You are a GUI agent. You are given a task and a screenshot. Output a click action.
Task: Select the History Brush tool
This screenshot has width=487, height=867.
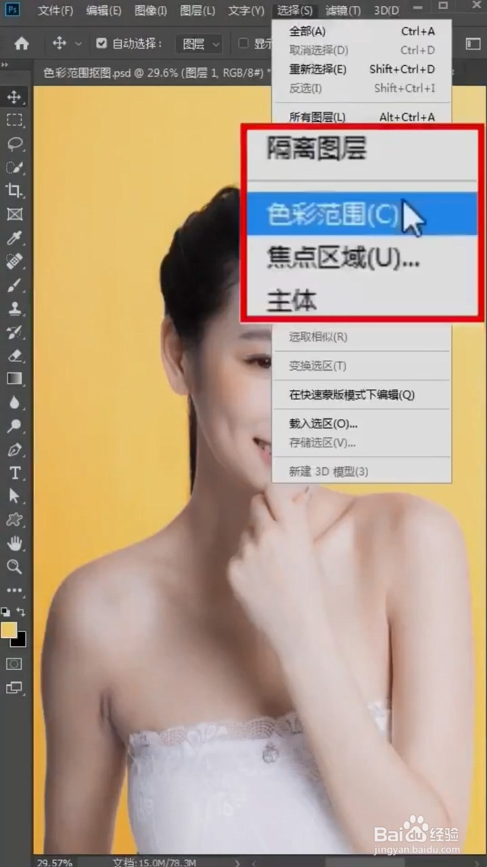(14, 331)
